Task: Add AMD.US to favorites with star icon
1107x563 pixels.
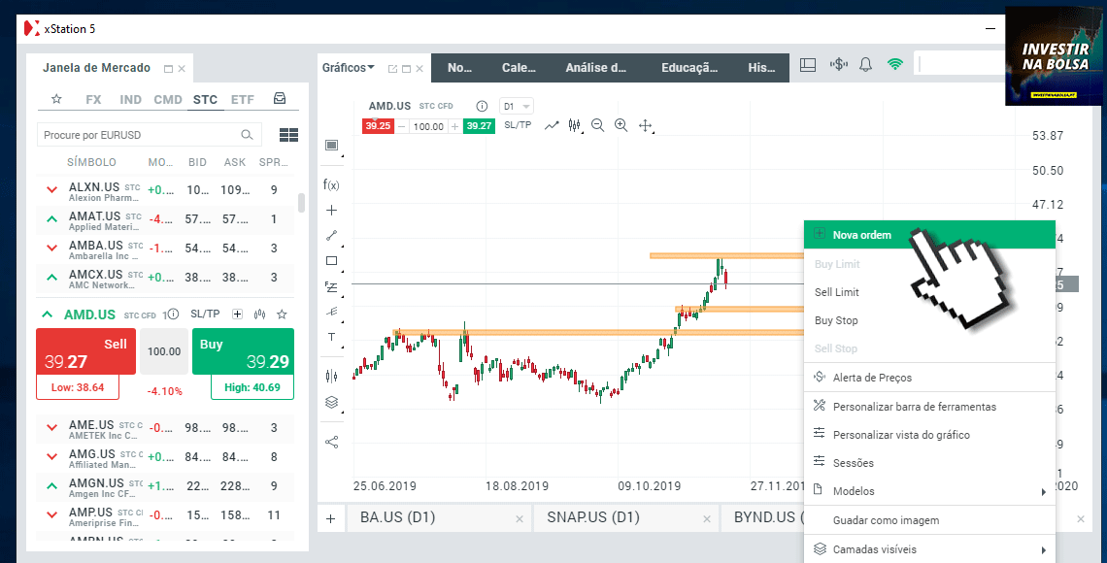Action: 282,314
